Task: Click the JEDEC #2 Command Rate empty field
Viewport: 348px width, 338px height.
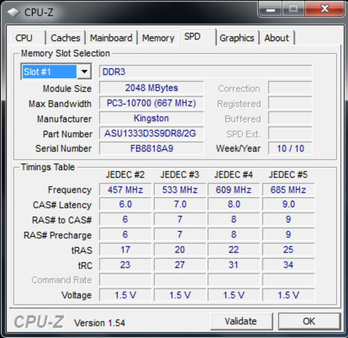Action: [125, 280]
